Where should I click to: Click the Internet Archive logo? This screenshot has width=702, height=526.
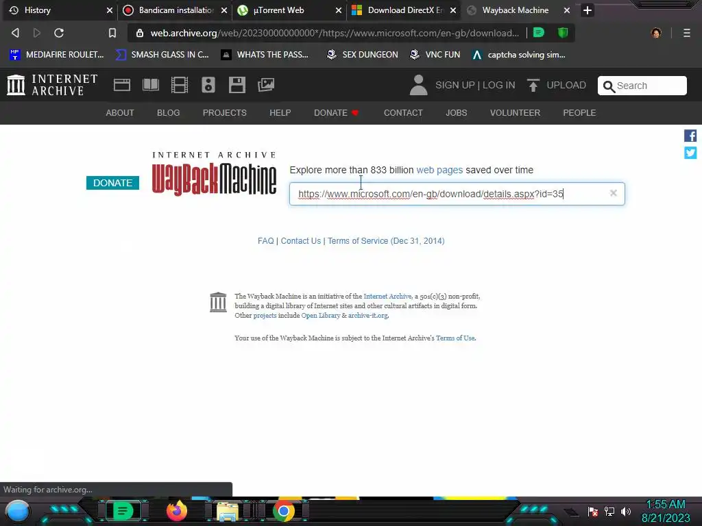52,85
